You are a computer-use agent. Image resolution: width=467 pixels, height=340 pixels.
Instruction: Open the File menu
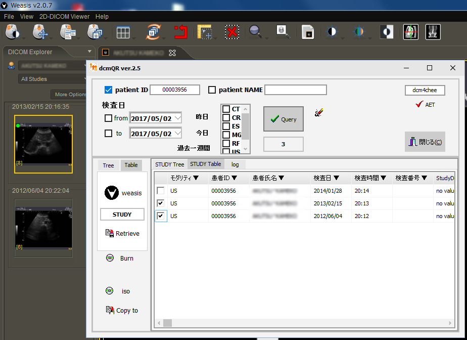[9, 17]
